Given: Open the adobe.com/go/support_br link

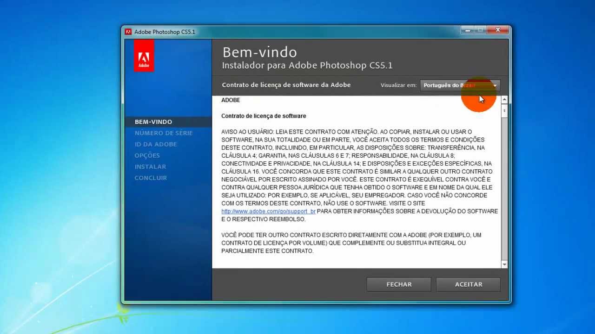Looking at the screenshot, I should (269, 211).
